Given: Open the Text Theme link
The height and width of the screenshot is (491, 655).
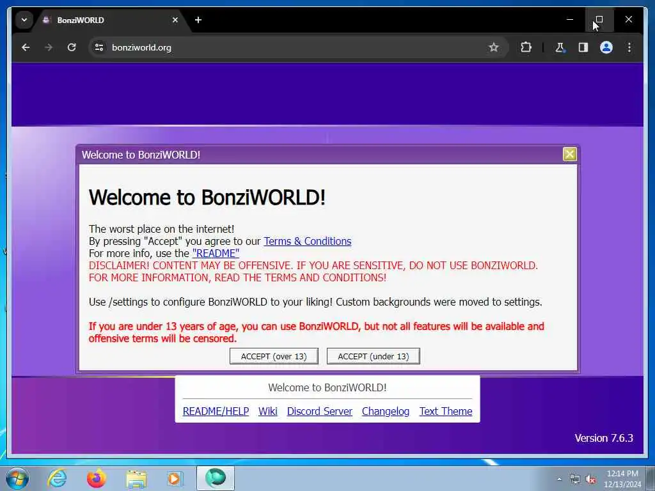Looking at the screenshot, I should pos(446,411).
